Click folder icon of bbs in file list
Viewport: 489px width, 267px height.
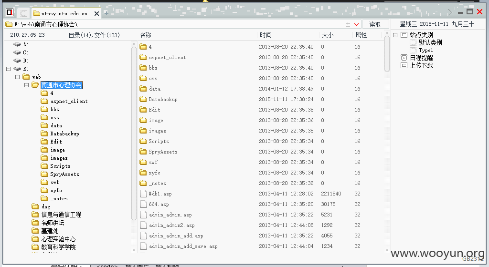pos(143,68)
